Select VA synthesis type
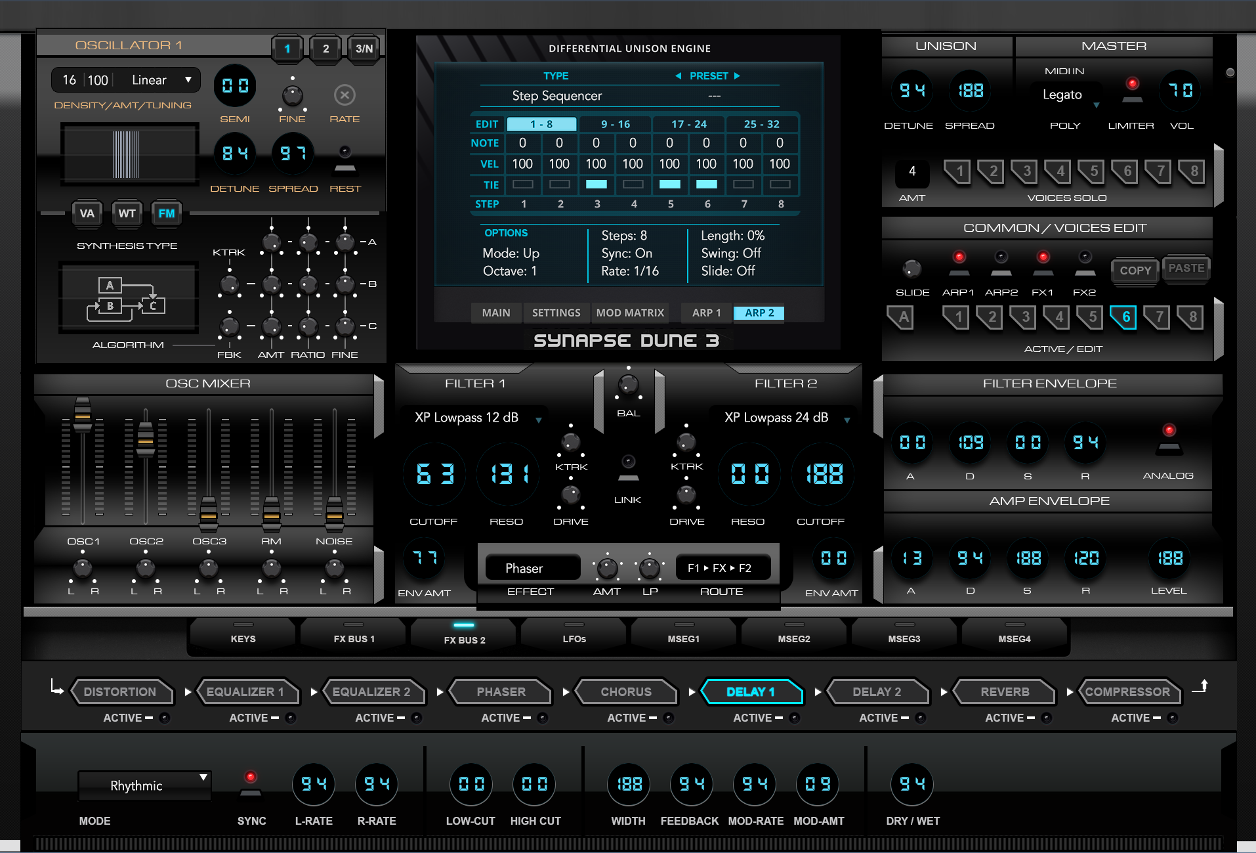The height and width of the screenshot is (853, 1256). (87, 213)
